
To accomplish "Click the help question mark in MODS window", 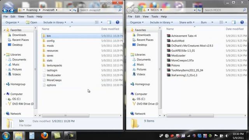I will (x=242, y=23).
